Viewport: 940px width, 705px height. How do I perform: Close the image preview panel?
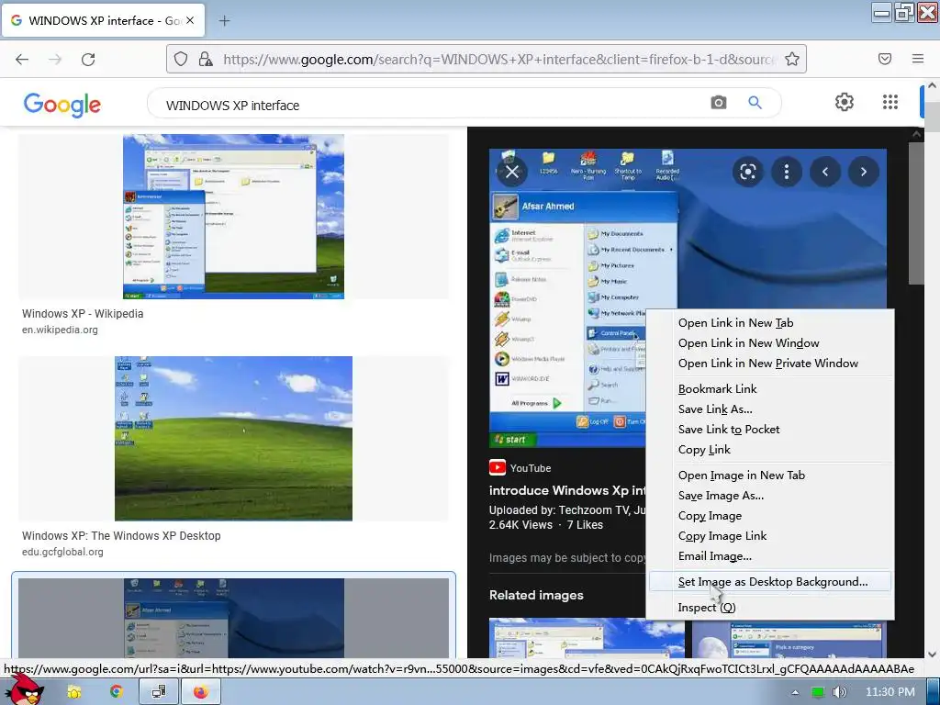512,172
